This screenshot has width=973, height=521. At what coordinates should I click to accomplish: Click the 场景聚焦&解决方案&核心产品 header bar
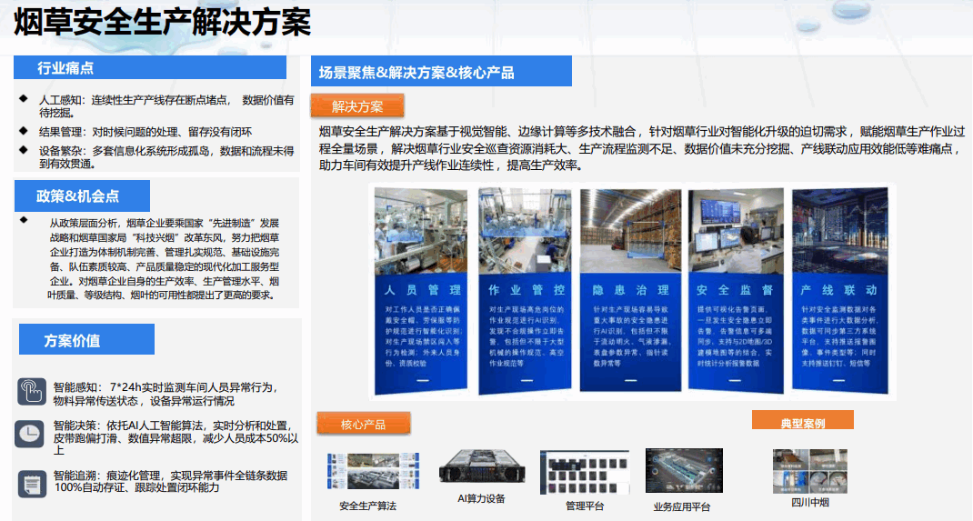coord(441,72)
